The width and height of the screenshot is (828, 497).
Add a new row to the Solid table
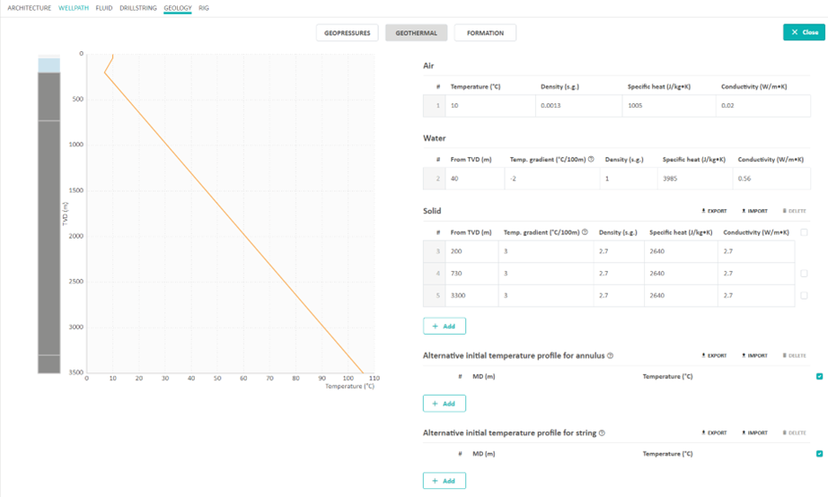click(x=445, y=326)
